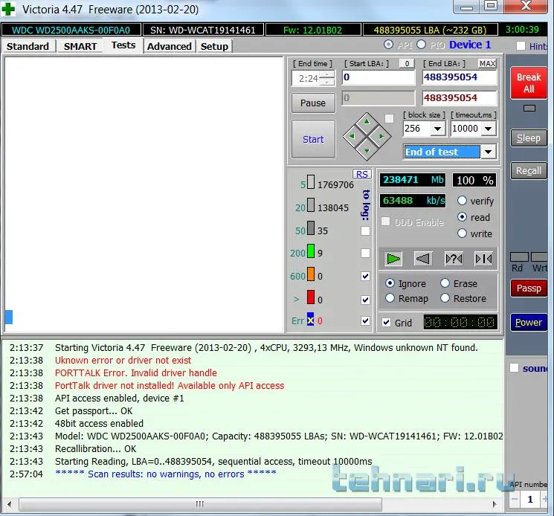
Task: Click the right arrow in navigation diamond
Action: coord(381,136)
